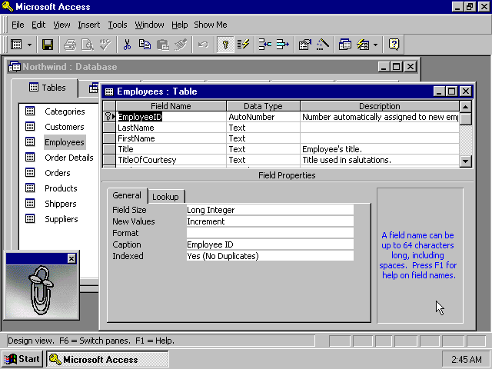Click the LastName field name cell
Image resolution: width=492 pixels, height=369 pixels.
pyautogui.click(x=171, y=128)
